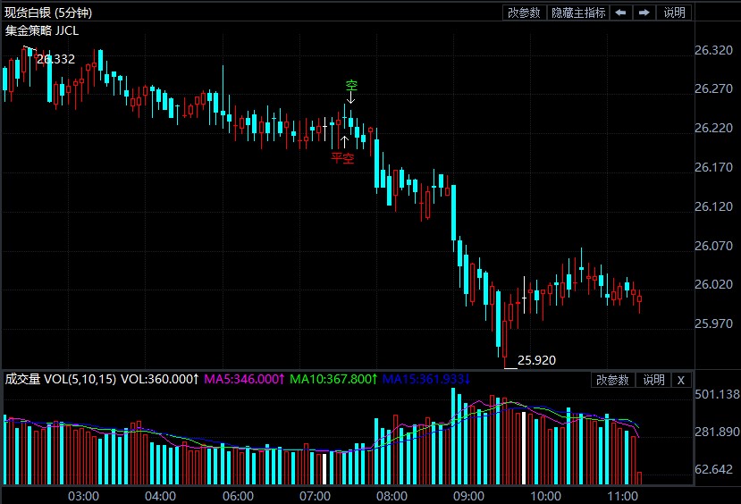
Task: Click the 26.120 price axis label
Action: tap(713, 206)
